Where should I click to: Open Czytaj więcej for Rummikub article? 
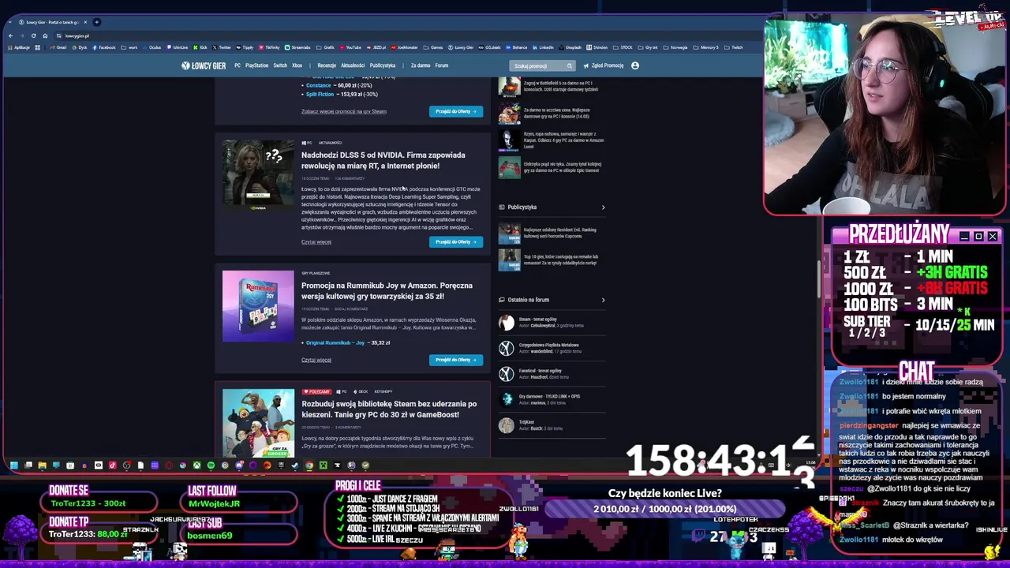[316, 360]
